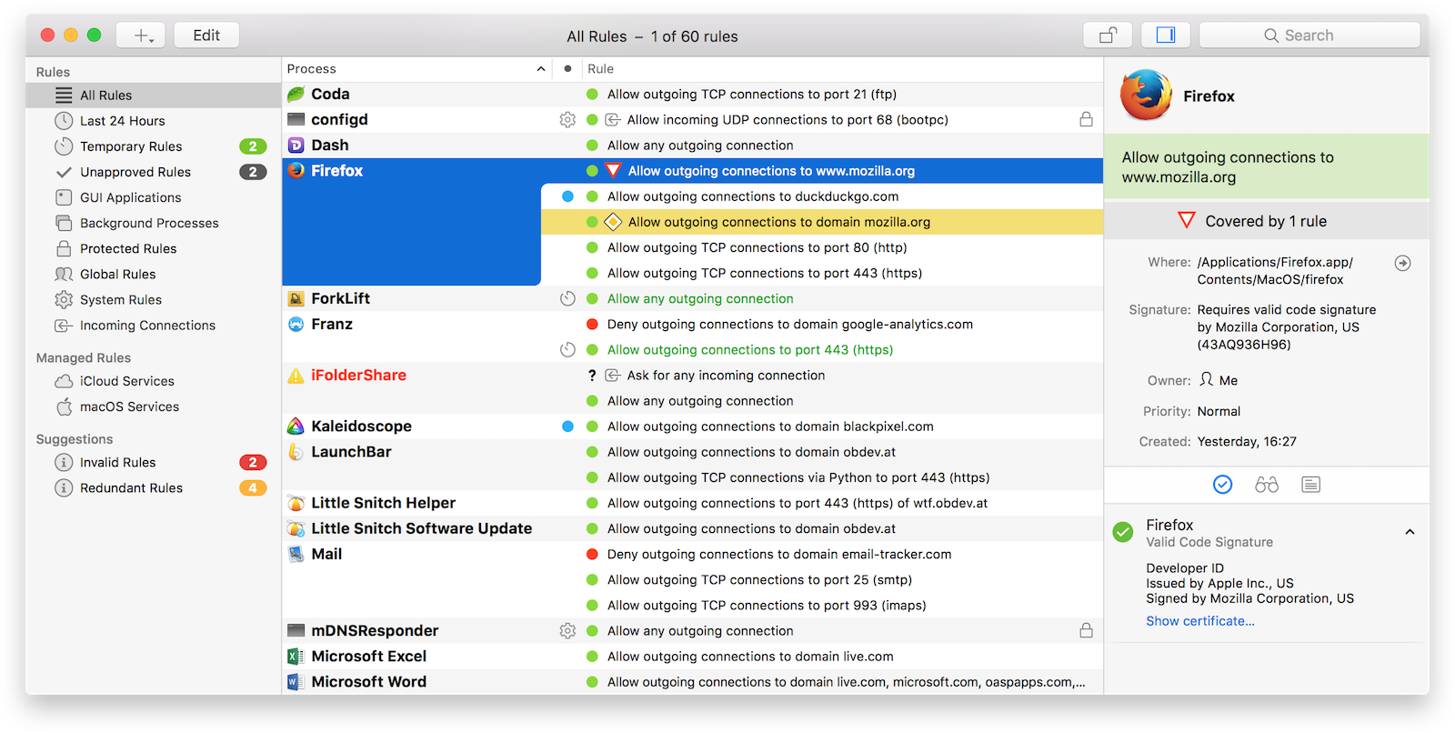Open macOS Services managed rules
Screen dimensions: 1455x733
(154, 407)
